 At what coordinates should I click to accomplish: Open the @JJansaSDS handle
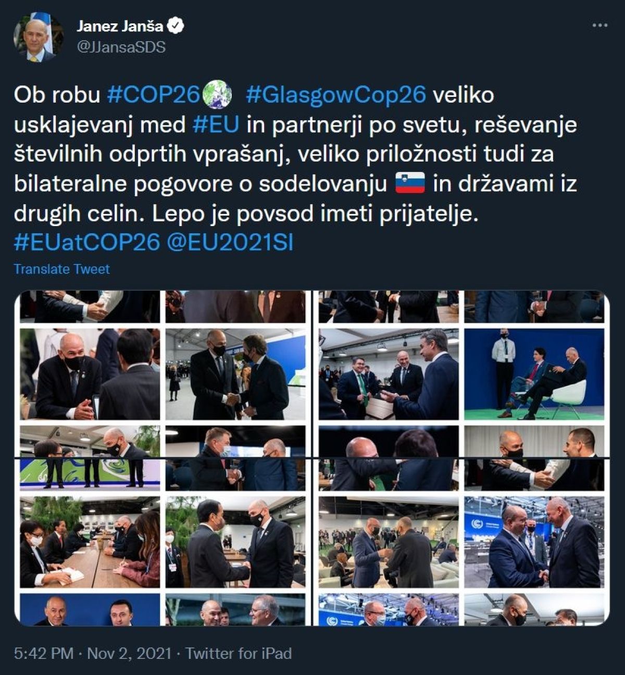coord(121,47)
